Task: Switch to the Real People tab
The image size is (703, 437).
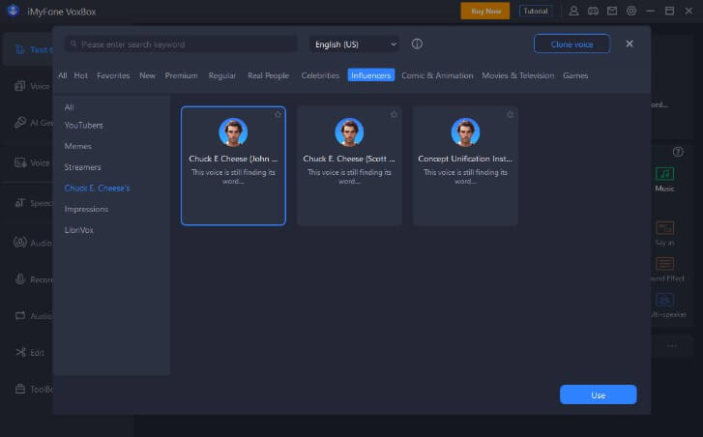Action: coord(268,75)
